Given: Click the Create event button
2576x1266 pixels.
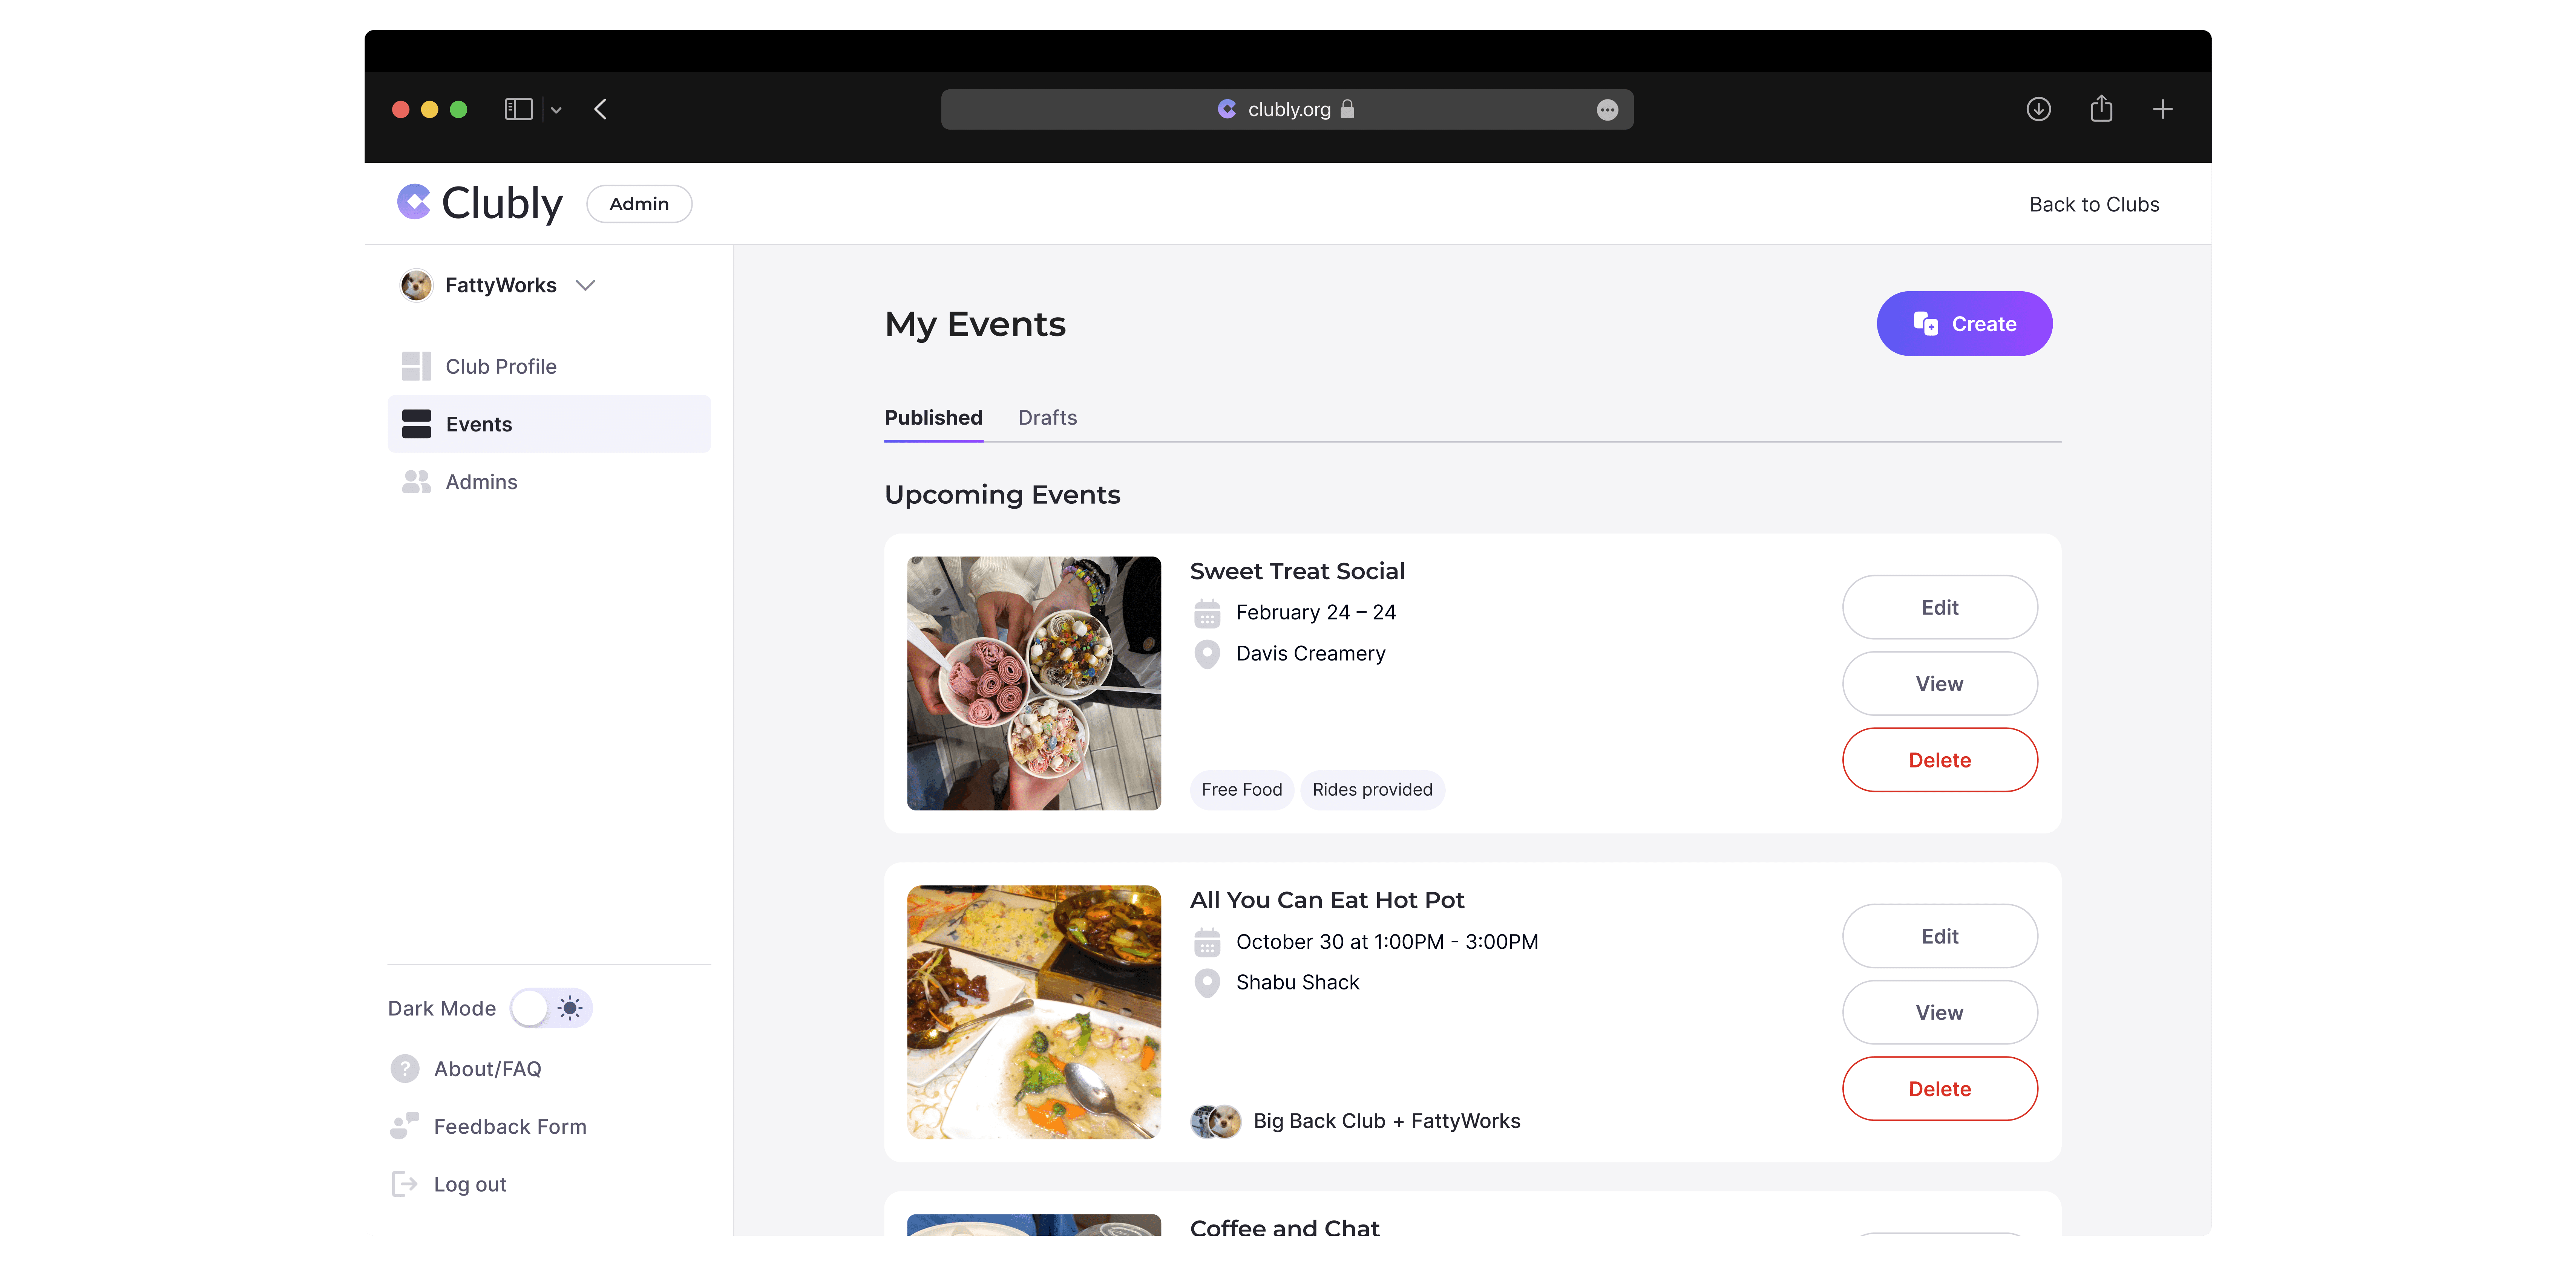Looking at the screenshot, I should click(1964, 324).
